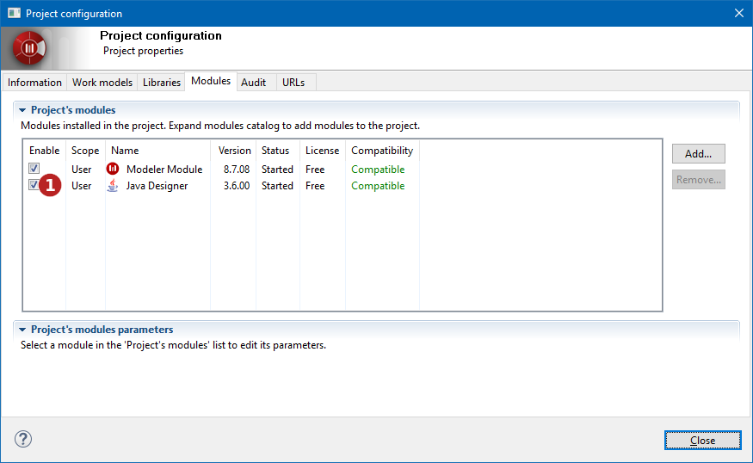Click the help question mark icon
This screenshot has height=463, width=753.
tap(22, 439)
